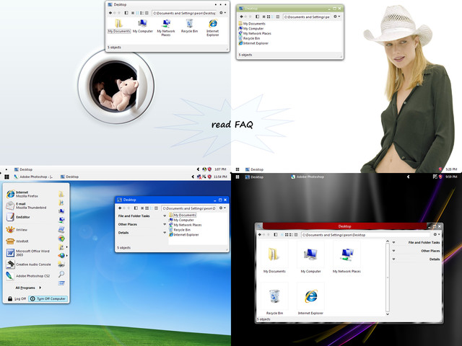Select Desktop task on the 1:07 PM taskbar

23,169
